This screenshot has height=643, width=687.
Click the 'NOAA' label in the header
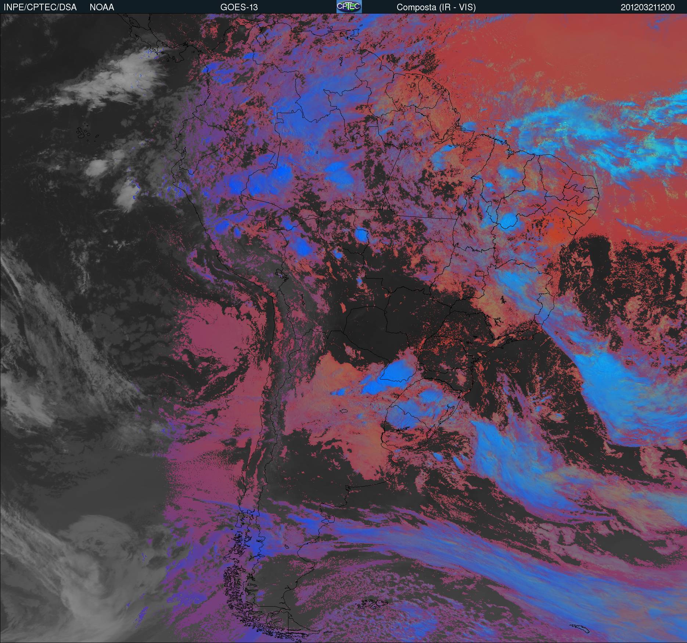[102, 7]
